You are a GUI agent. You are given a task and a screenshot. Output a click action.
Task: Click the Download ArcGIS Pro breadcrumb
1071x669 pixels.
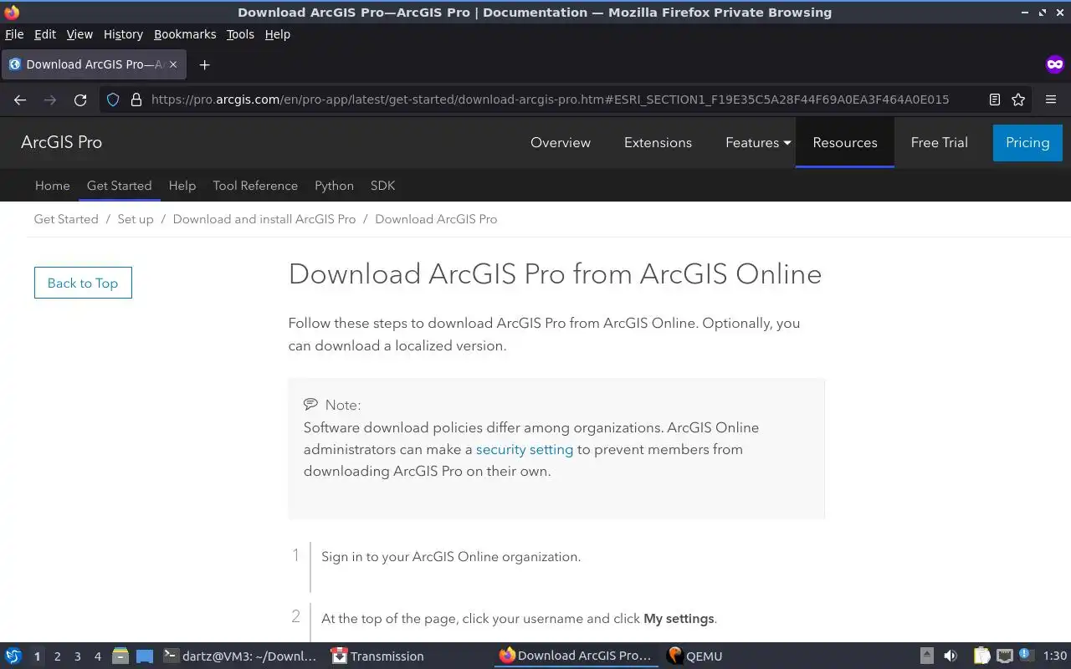[436, 219]
